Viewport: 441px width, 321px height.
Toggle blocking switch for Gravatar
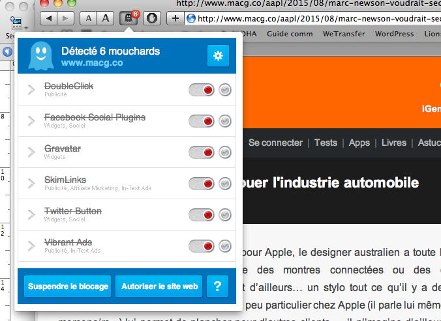(202, 152)
